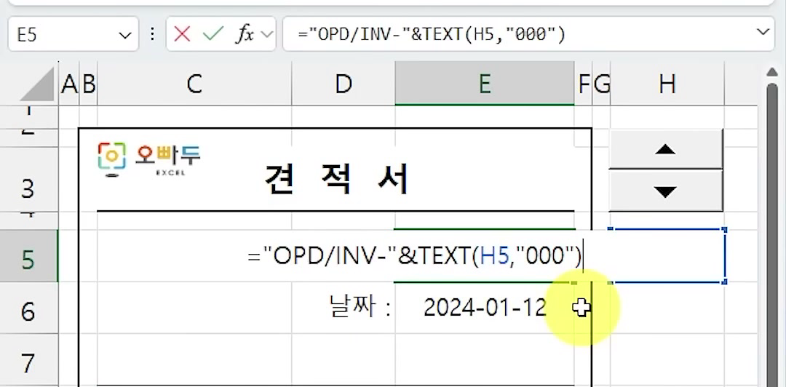Click the vertical scrollbar thumb
This screenshot has width=786, height=387.
coord(772,235)
